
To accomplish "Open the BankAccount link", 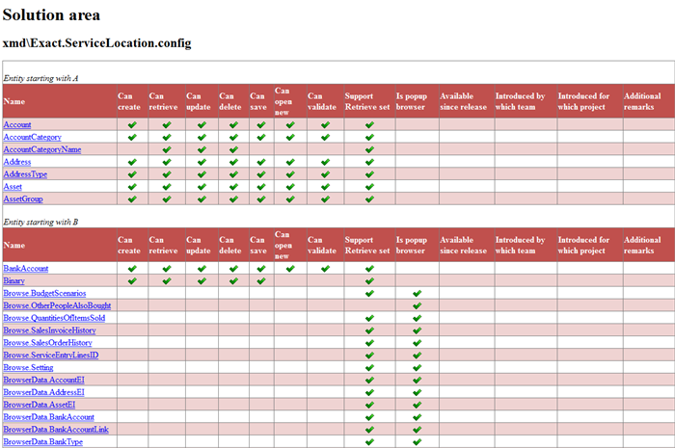I will 26,268.
